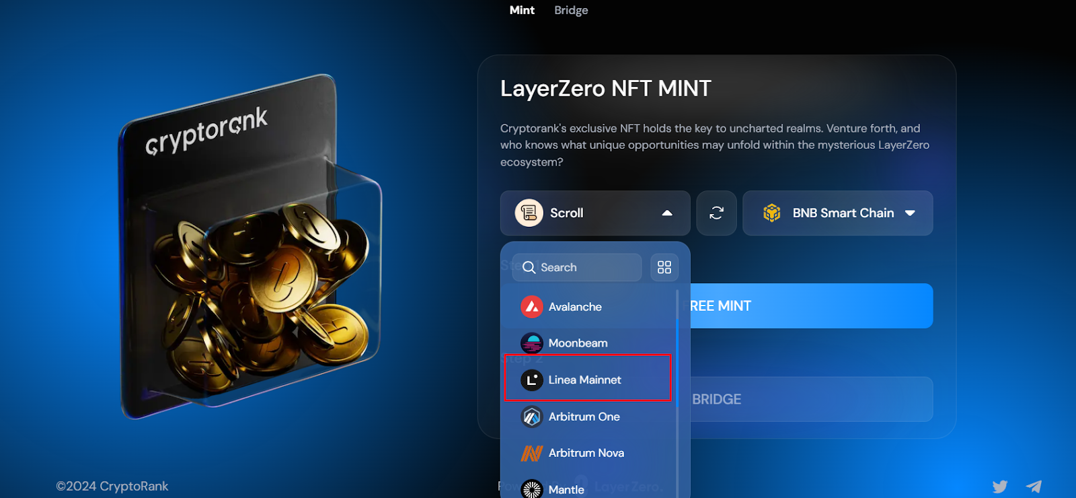Select Mantle from the chain list
This screenshot has width=1076, height=498.
click(589, 489)
